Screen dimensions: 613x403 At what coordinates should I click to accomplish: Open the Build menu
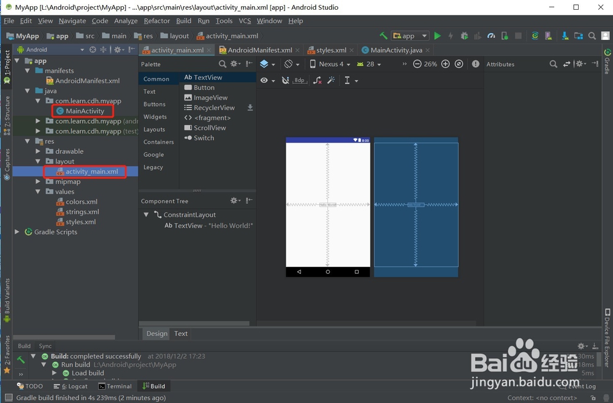click(183, 21)
